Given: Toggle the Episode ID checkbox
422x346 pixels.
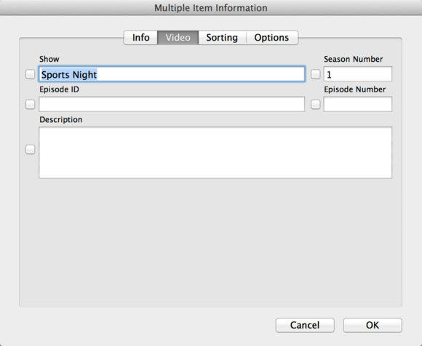Looking at the screenshot, I should 31,105.
